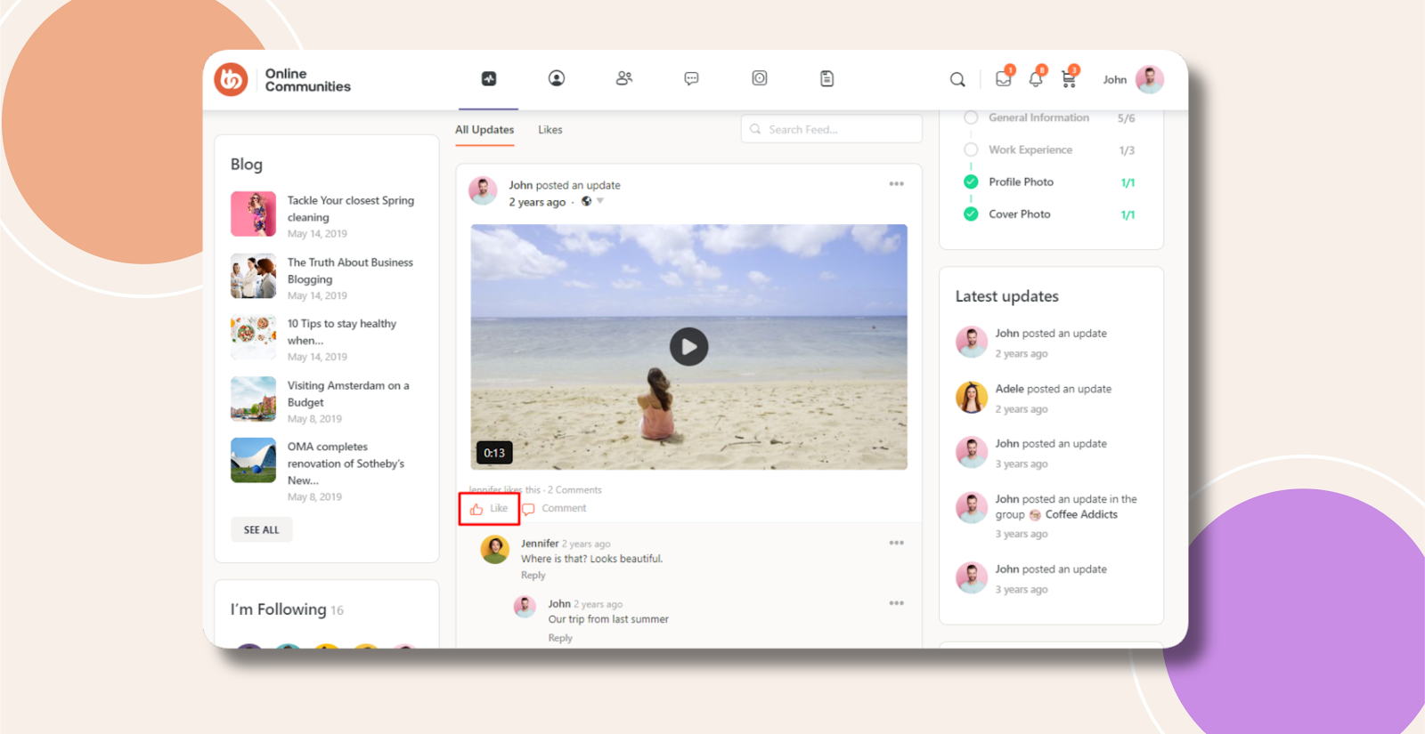1425x734 pixels.
Task: Open 'Visiting Amsterdam on a Budget' post
Action: (348, 393)
